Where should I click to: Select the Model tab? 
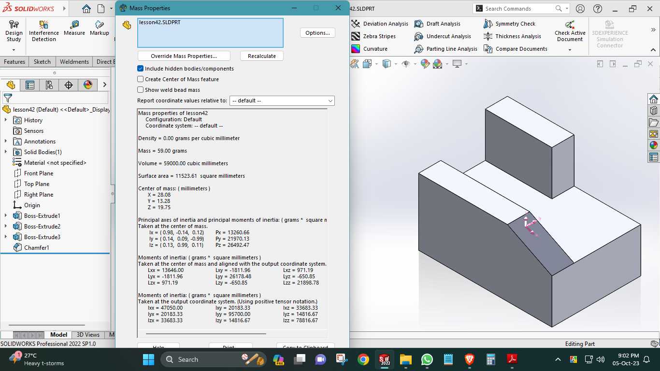58,335
